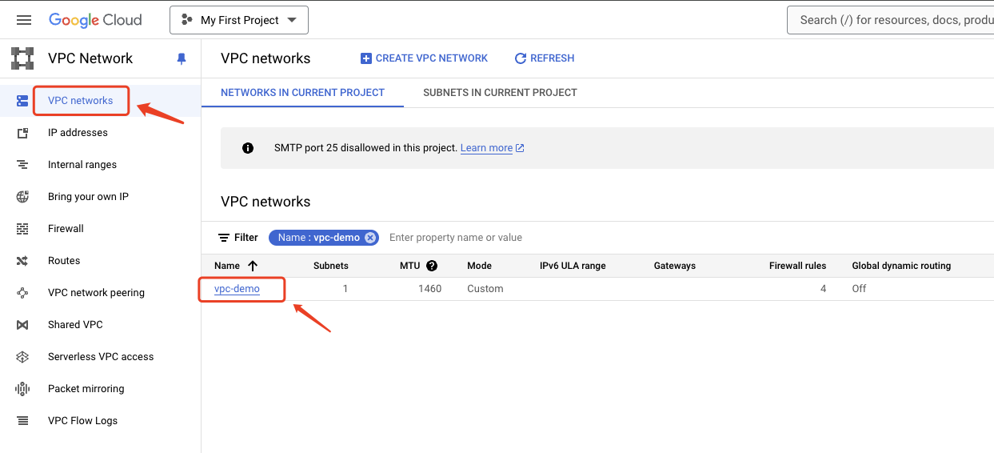Click the IP addresses sidebar icon
994x453 pixels.
(22, 133)
